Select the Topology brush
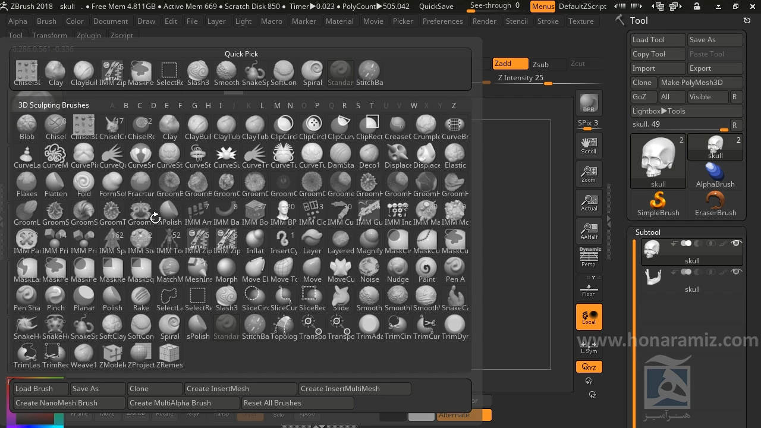761x428 pixels. point(284,328)
